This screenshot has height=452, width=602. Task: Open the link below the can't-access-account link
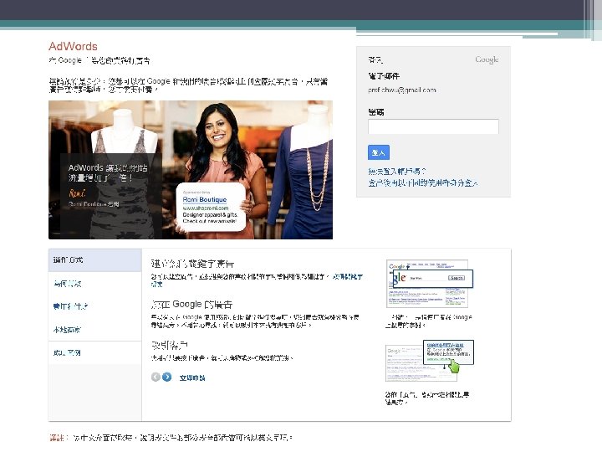(x=422, y=183)
